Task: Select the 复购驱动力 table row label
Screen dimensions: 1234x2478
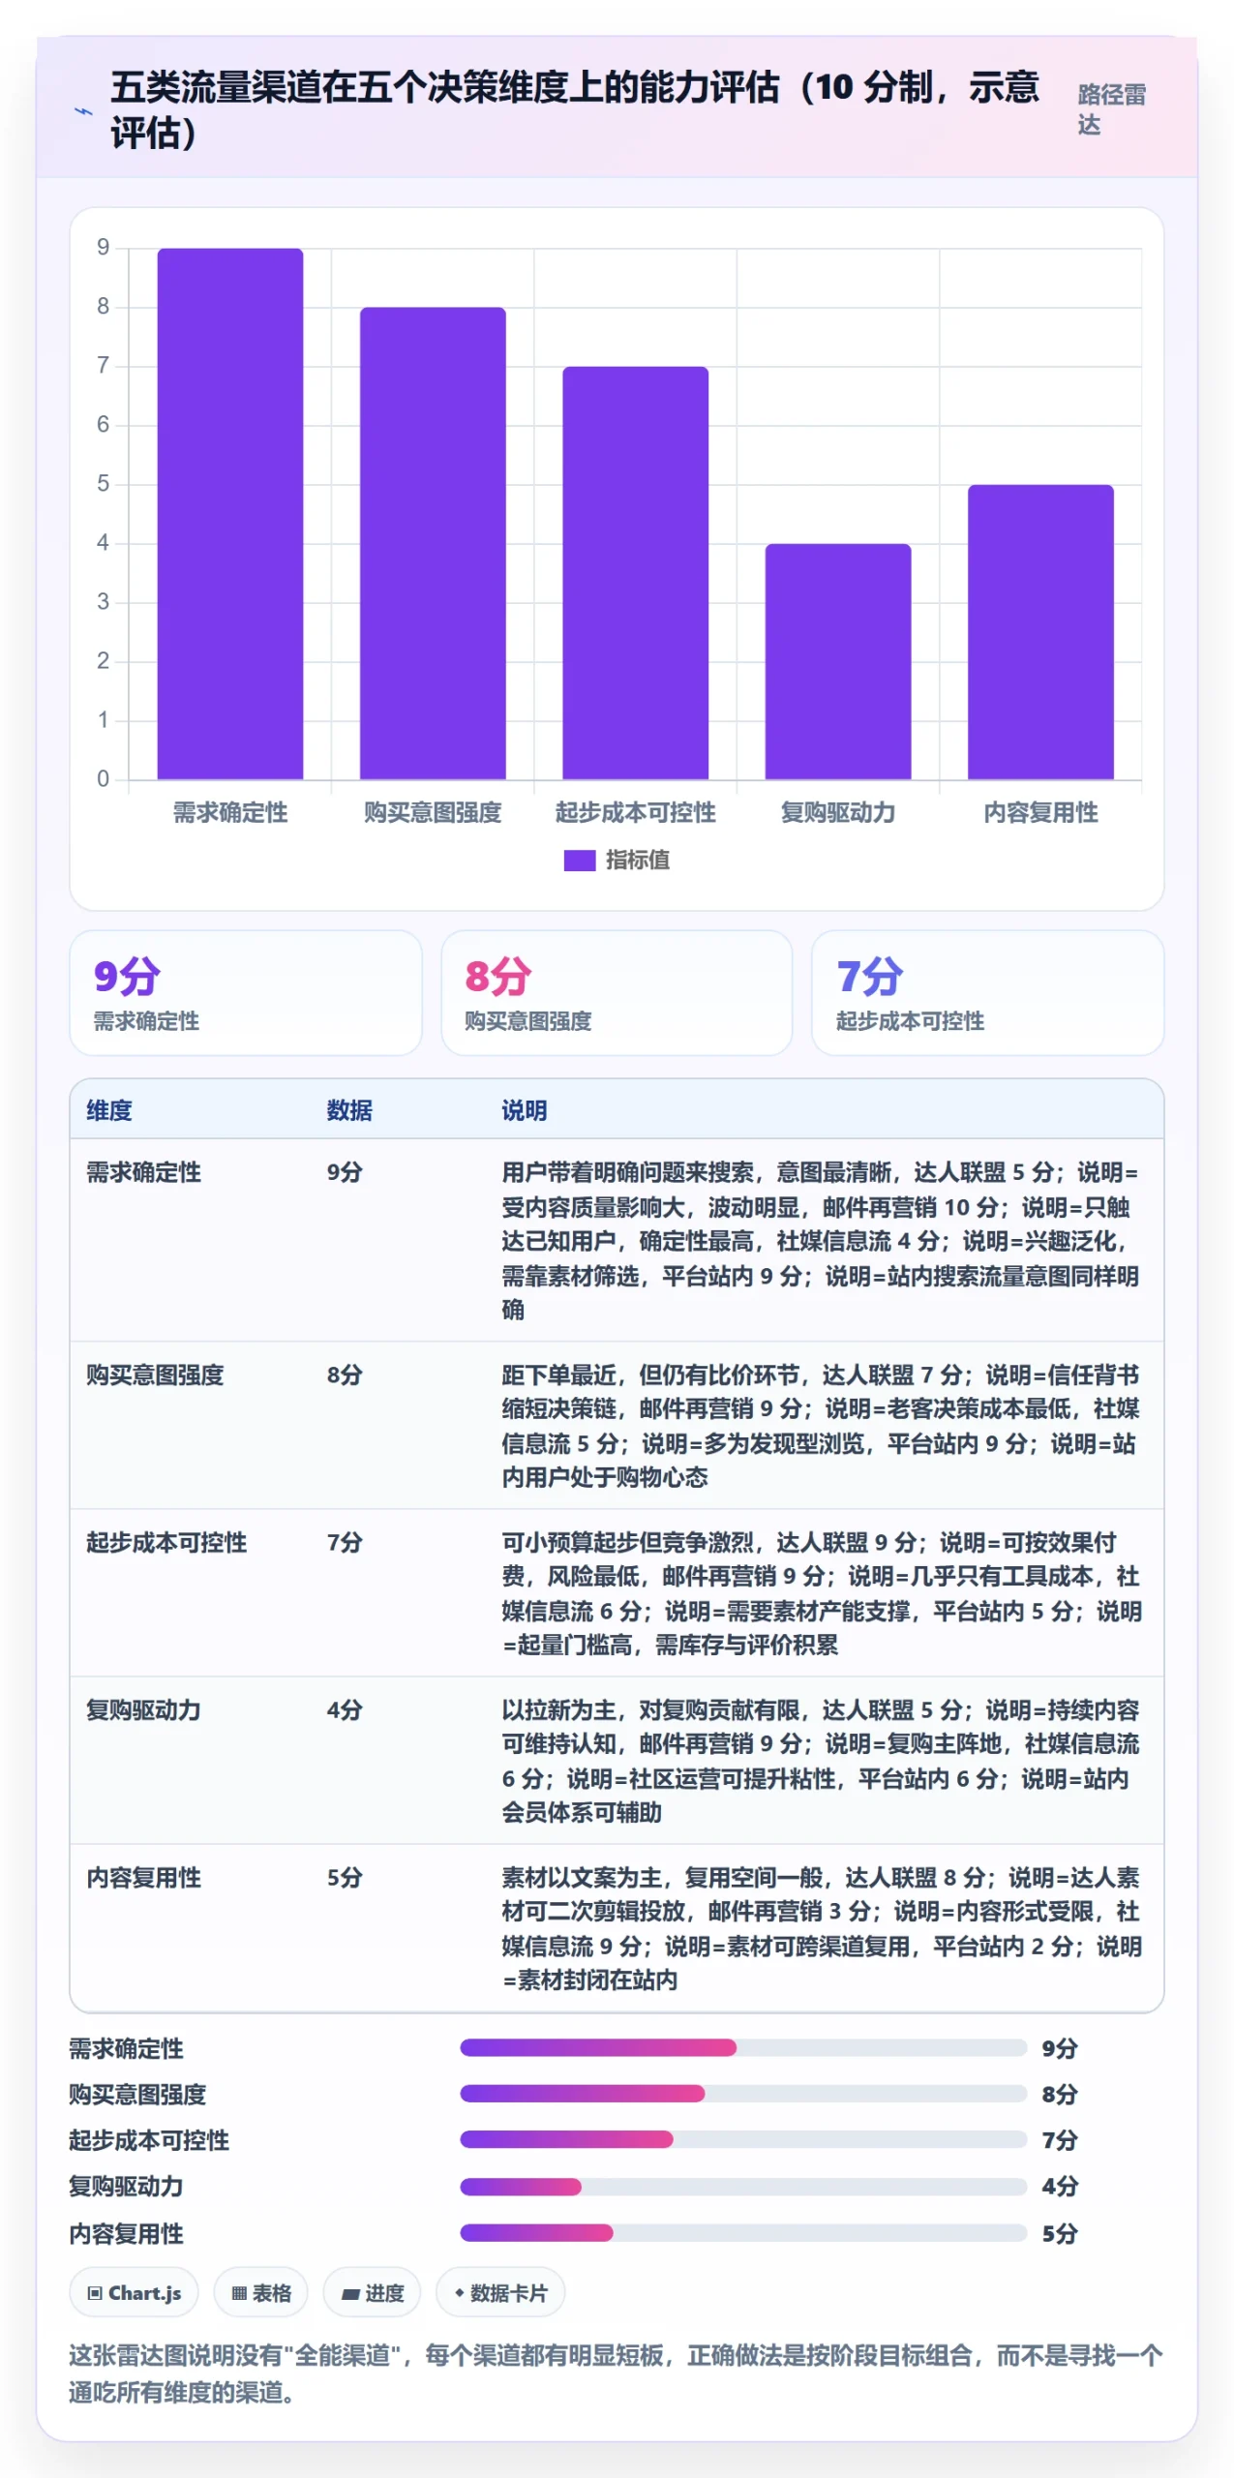Action: [143, 1710]
